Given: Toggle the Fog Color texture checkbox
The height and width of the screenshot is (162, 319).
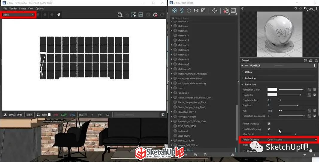Looking at the screenshot, I should (315, 95).
